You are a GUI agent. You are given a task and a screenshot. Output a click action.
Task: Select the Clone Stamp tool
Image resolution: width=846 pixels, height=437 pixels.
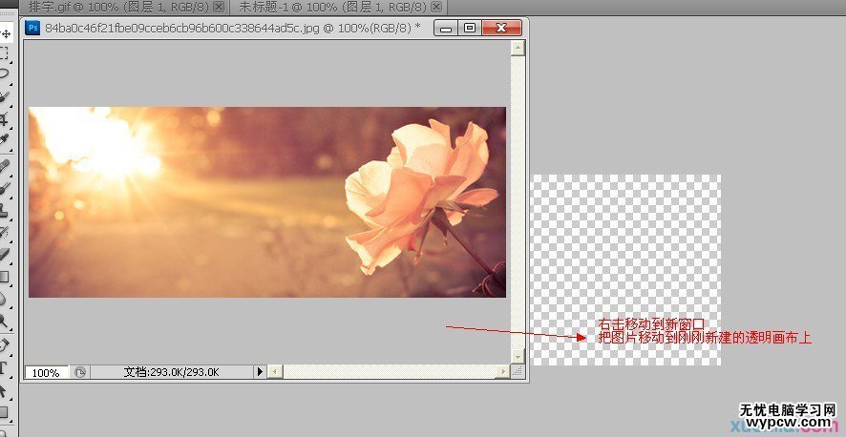coord(5,210)
